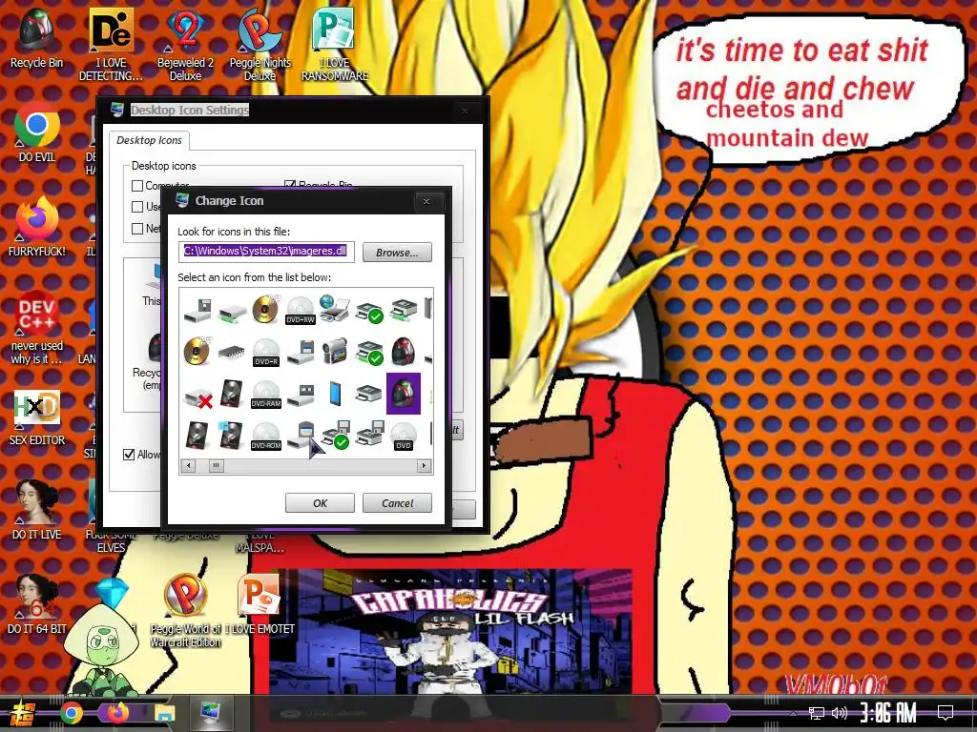Toggle the Allow themes checkbox
977x732 pixels.
click(129, 455)
